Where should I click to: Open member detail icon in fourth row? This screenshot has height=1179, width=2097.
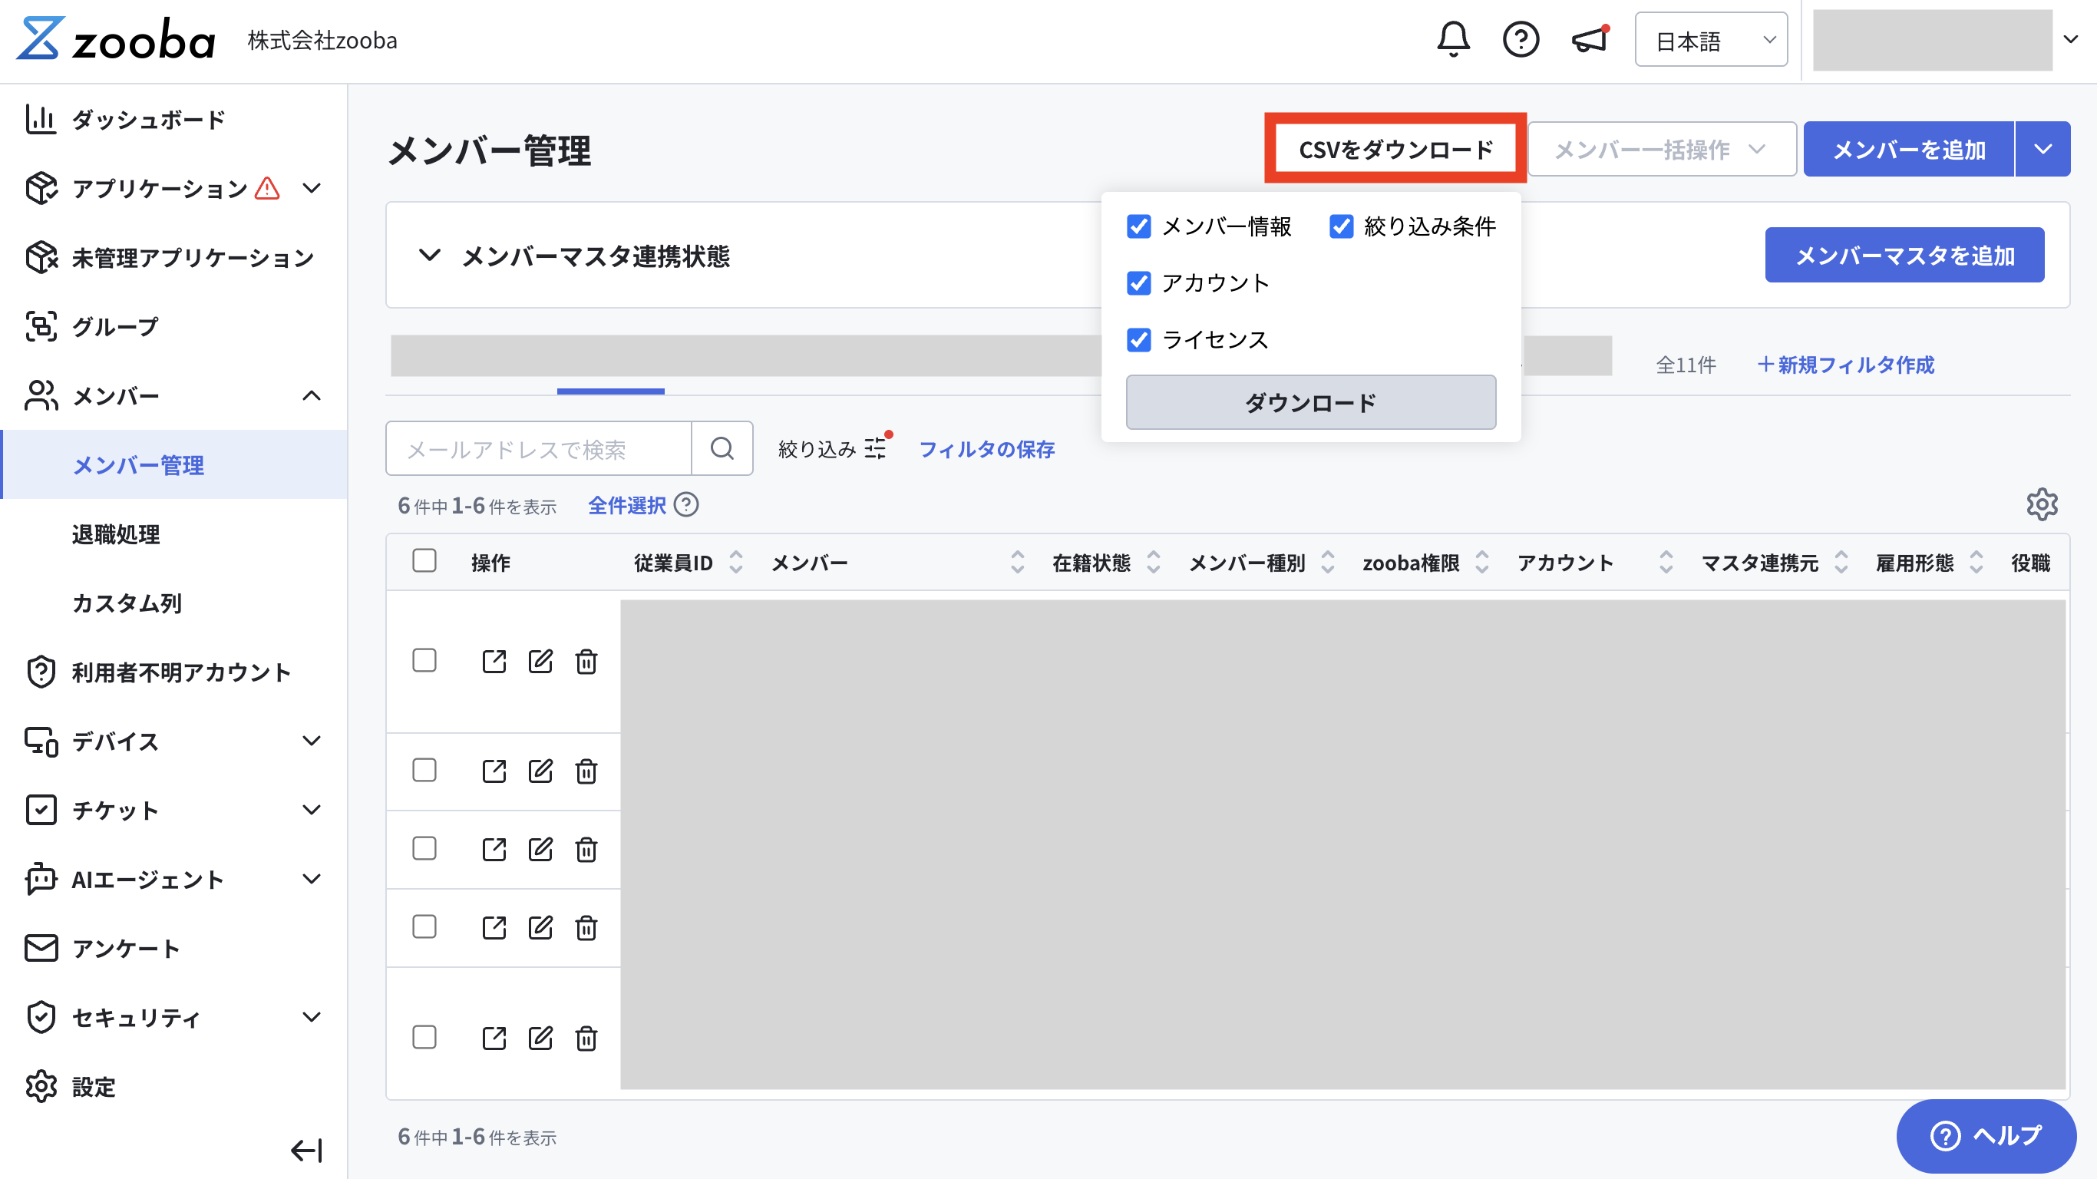(x=494, y=927)
